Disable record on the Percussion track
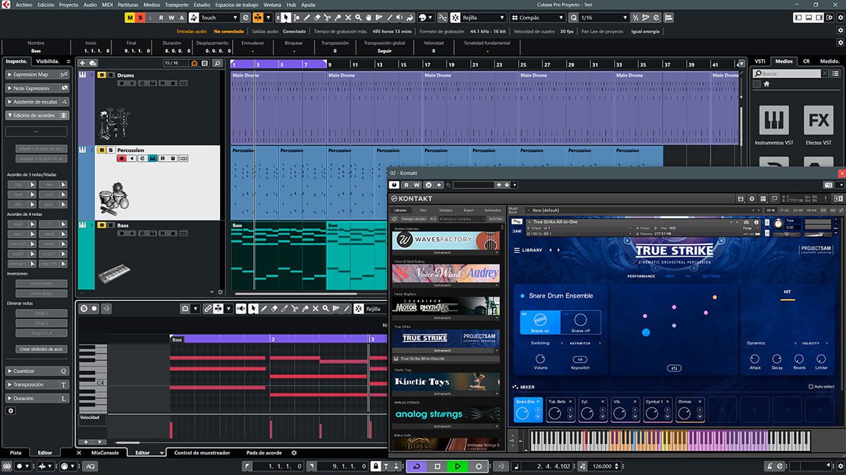 121,158
